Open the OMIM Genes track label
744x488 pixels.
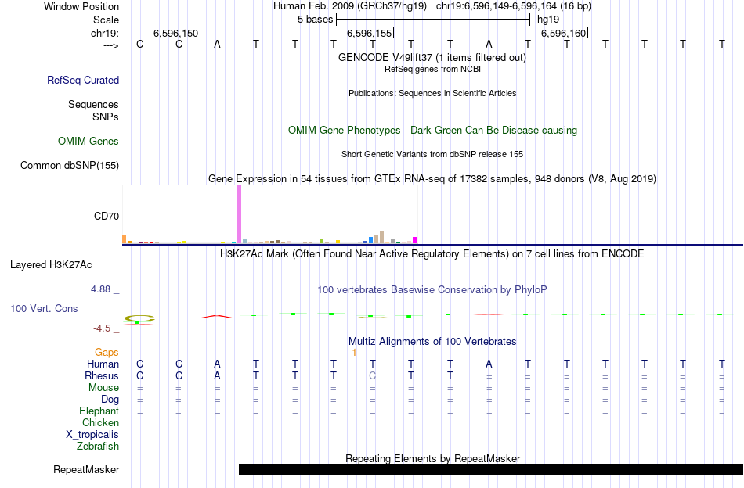(x=88, y=142)
